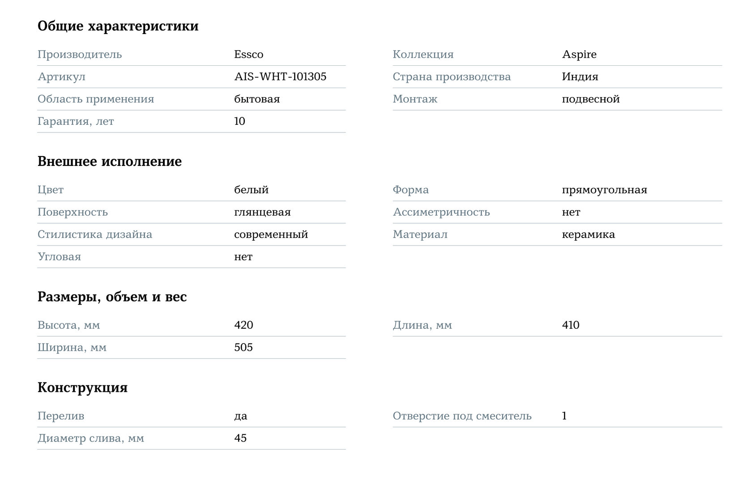Click the Индия country value

[580, 77]
